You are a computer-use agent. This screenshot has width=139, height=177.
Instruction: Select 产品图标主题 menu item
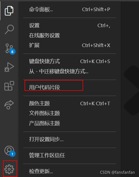coord(69,123)
